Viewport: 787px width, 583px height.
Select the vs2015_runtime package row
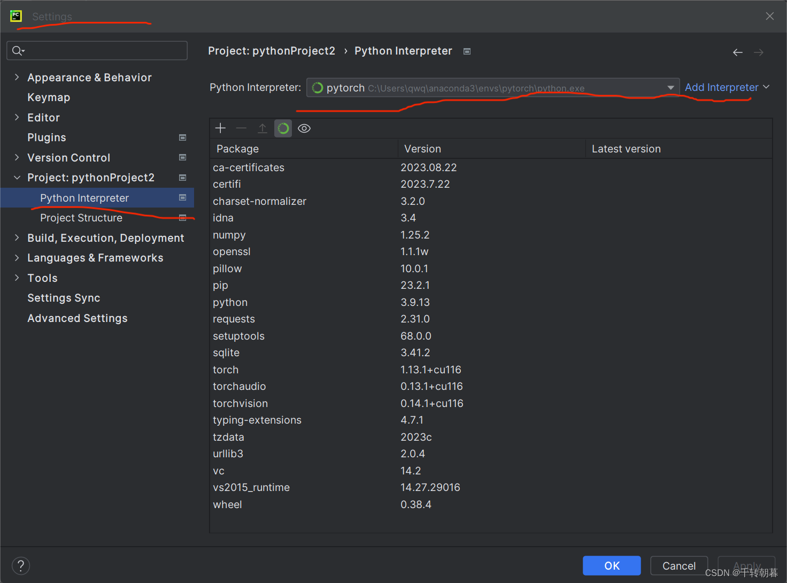pos(491,487)
